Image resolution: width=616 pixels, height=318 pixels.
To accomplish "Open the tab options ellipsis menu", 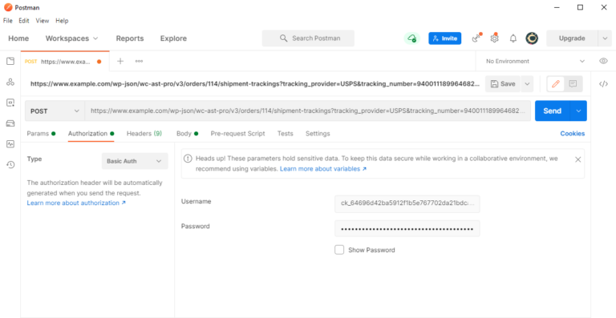I will tap(139, 61).
